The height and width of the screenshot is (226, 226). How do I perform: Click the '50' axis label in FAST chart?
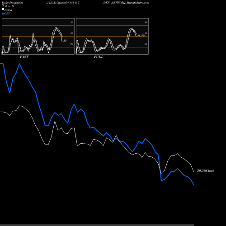[72, 33]
